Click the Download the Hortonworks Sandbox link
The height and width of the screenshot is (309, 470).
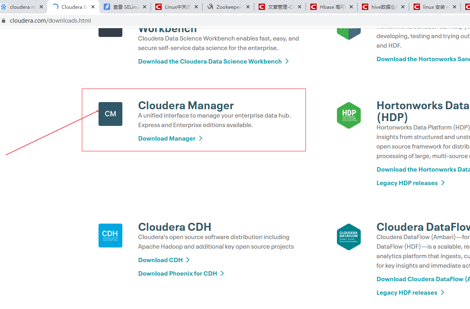tap(423, 59)
